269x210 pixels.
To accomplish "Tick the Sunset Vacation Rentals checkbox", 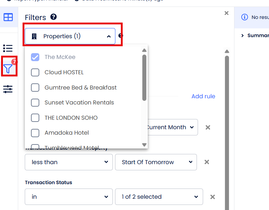I will pos(35,103).
